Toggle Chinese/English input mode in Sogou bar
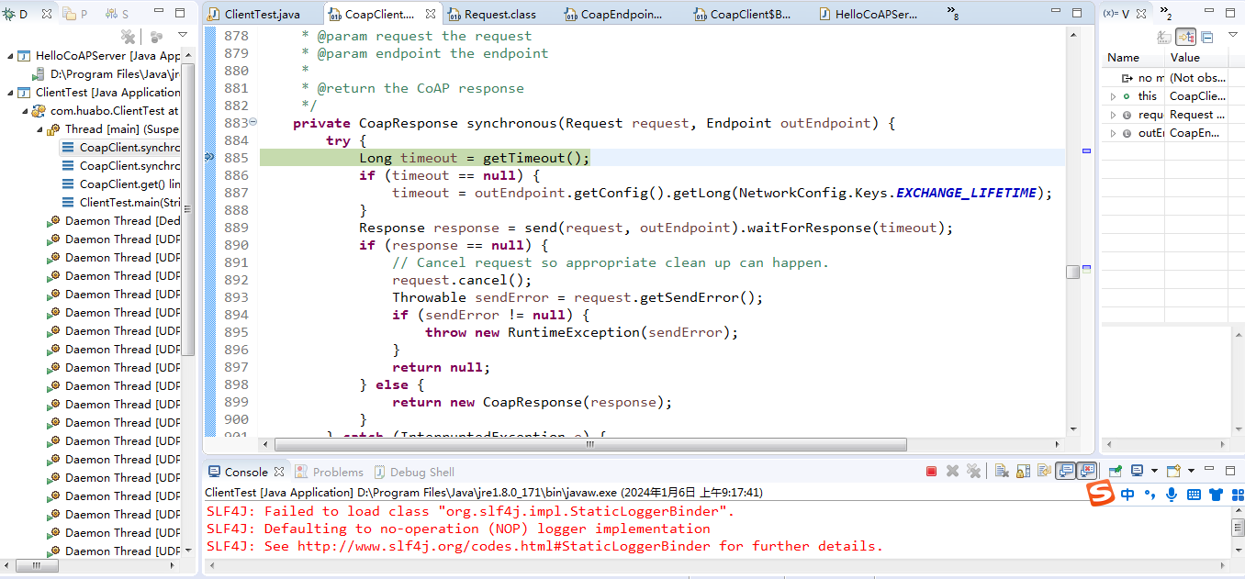Viewport: 1245px width, 579px height. [x=1127, y=495]
